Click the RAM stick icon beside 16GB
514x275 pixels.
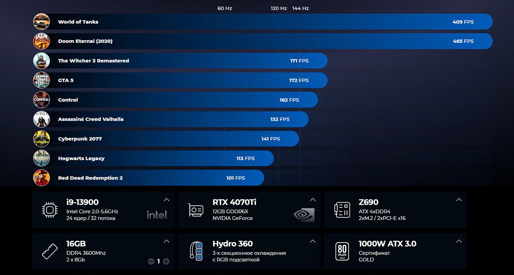point(49,251)
